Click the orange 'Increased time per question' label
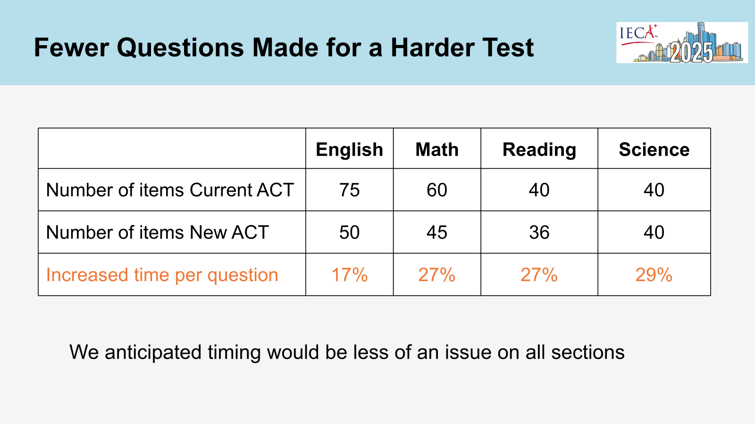 click(x=162, y=275)
